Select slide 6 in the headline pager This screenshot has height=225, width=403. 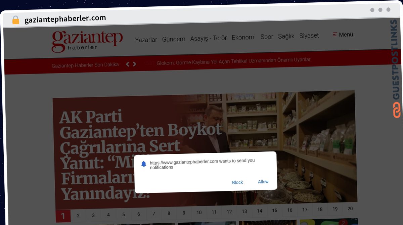point(139,214)
